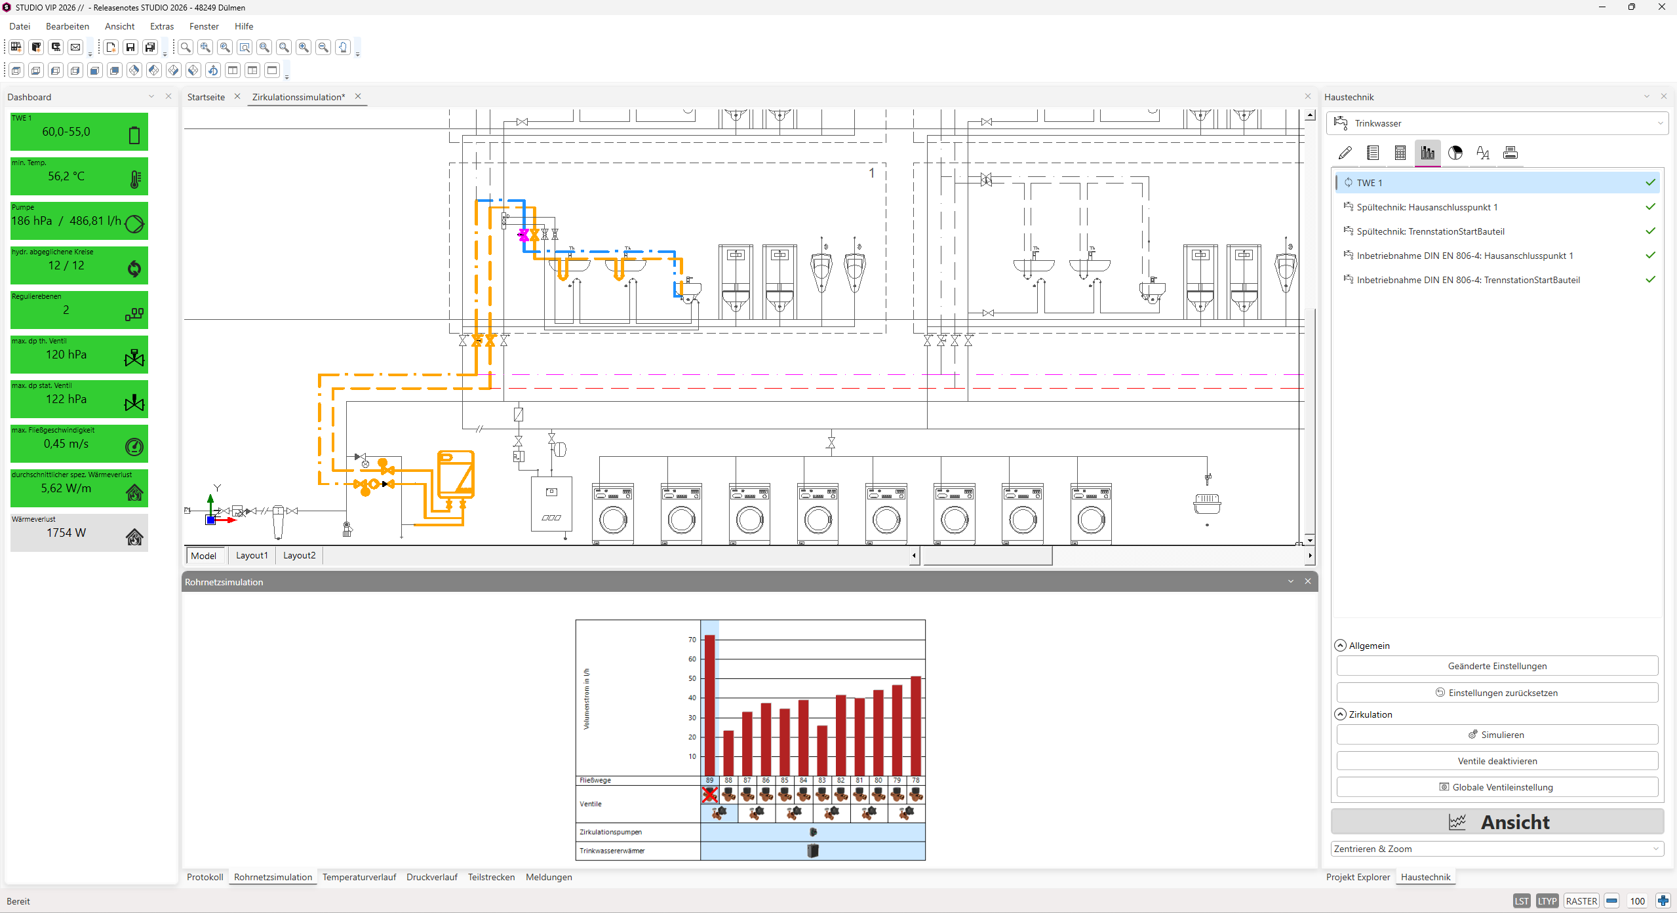Click green checkmark for TWE 1

(1651, 183)
